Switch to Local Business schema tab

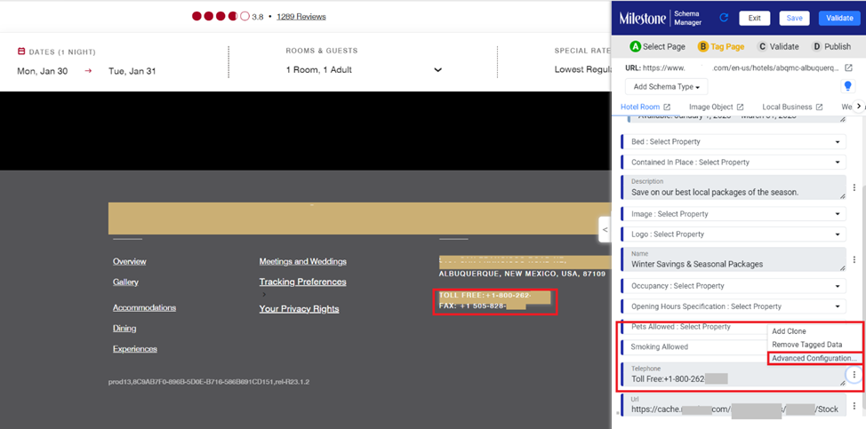787,107
